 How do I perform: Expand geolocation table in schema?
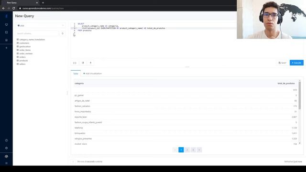[x=24, y=47]
